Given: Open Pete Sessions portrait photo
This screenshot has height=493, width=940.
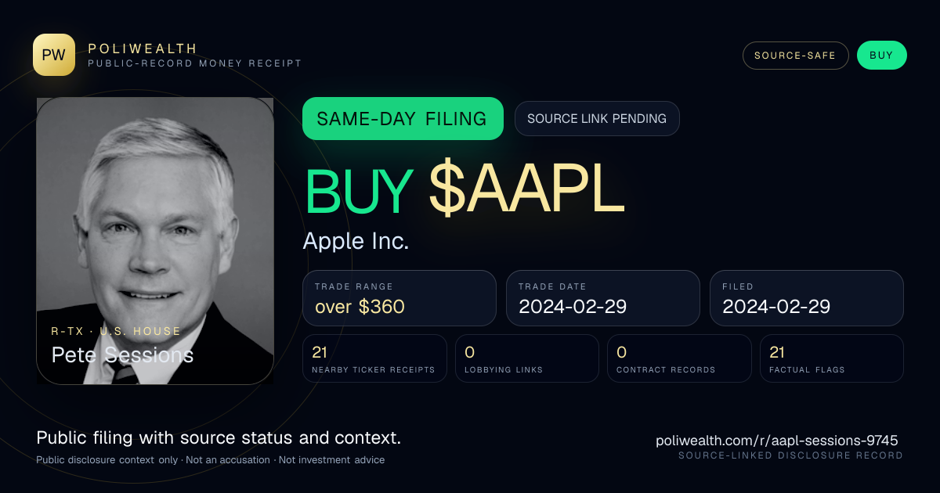Looking at the screenshot, I should [155, 241].
